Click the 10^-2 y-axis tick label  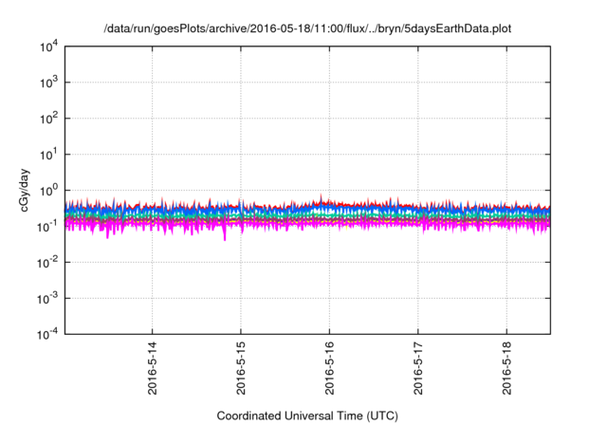click(47, 262)
